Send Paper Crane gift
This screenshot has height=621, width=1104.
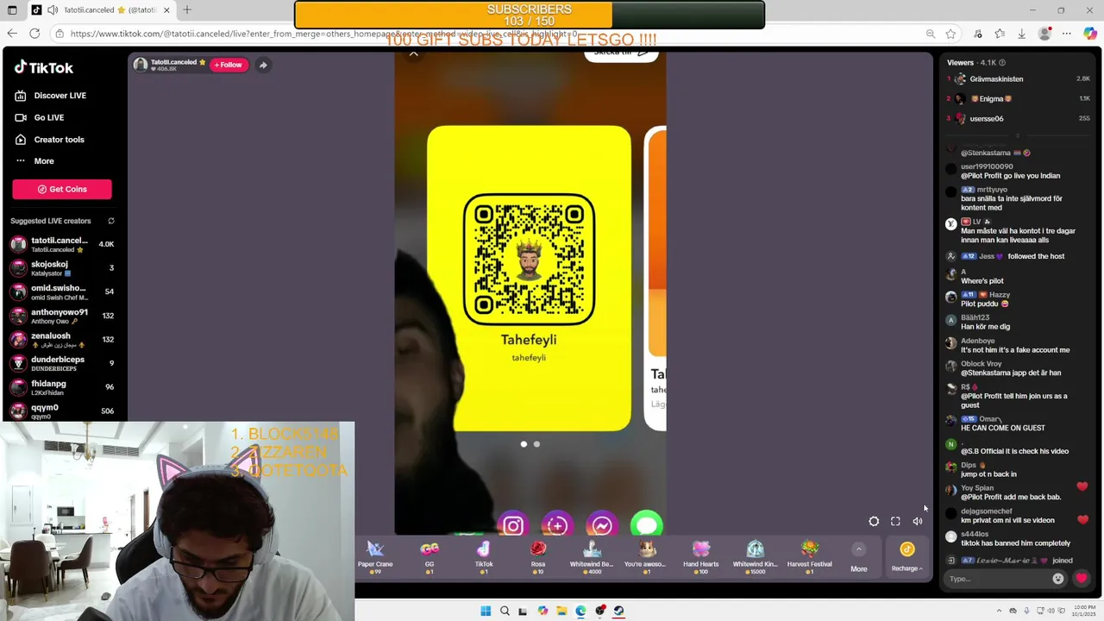tap(375, 555)
